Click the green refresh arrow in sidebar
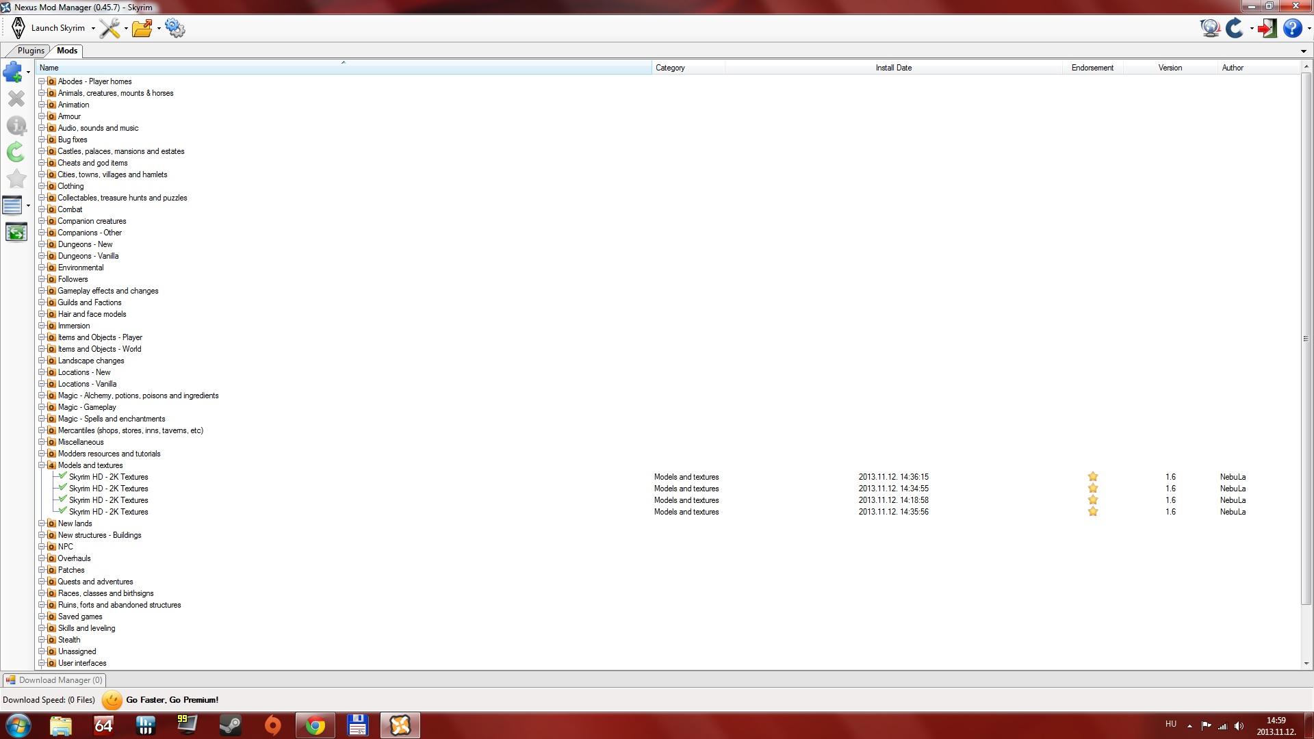1314x739 pixels. [x=16, y=152]
